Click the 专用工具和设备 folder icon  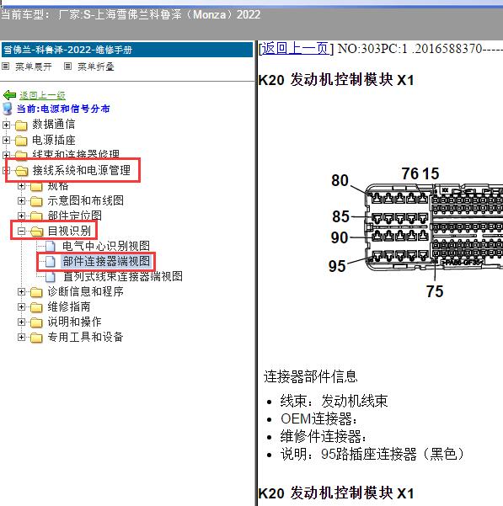(x=36, y=338)
